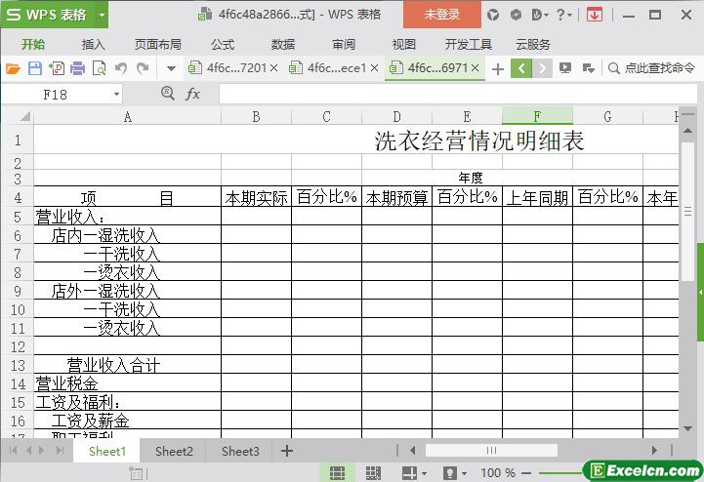Switch to Sheet3 tab

point(240,451)
